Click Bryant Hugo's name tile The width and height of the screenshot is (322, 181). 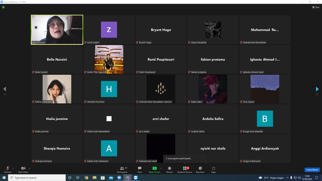[161, 30]
